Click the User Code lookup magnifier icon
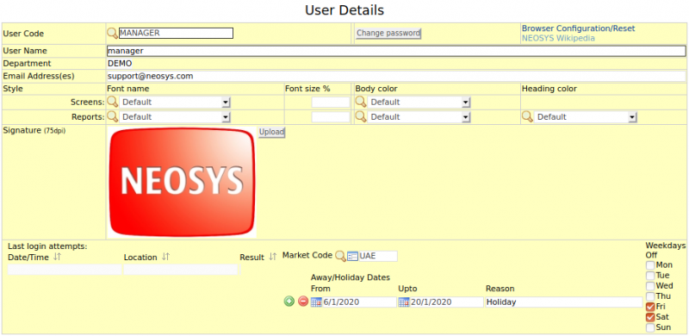This screenshot has width=689, height=336. point(113,33)
